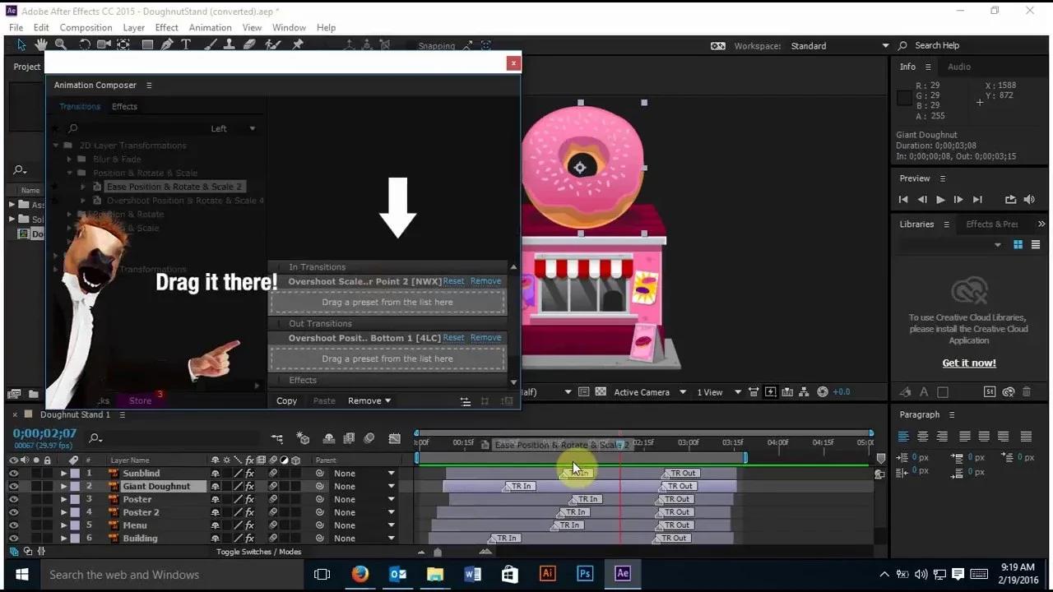Open the Composition menu
The image size is (1053, 592).
tap(86, 27)
